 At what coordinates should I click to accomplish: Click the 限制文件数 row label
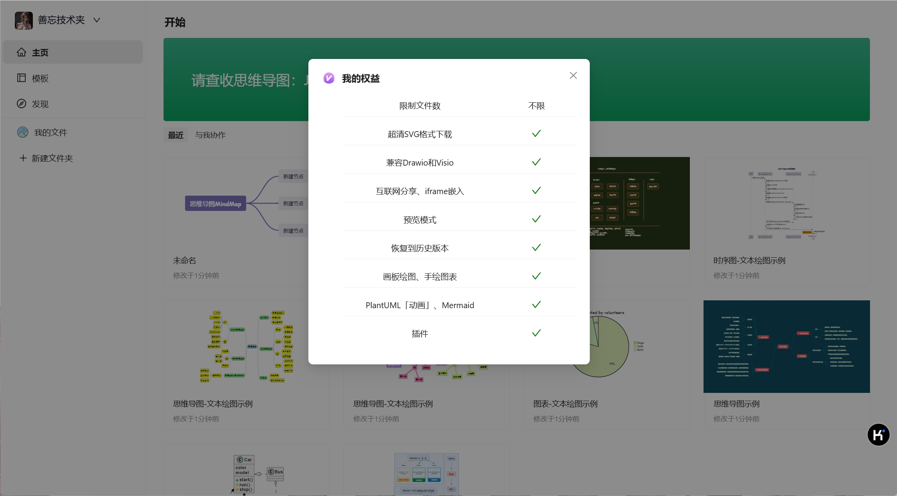(x=420, y=106)
